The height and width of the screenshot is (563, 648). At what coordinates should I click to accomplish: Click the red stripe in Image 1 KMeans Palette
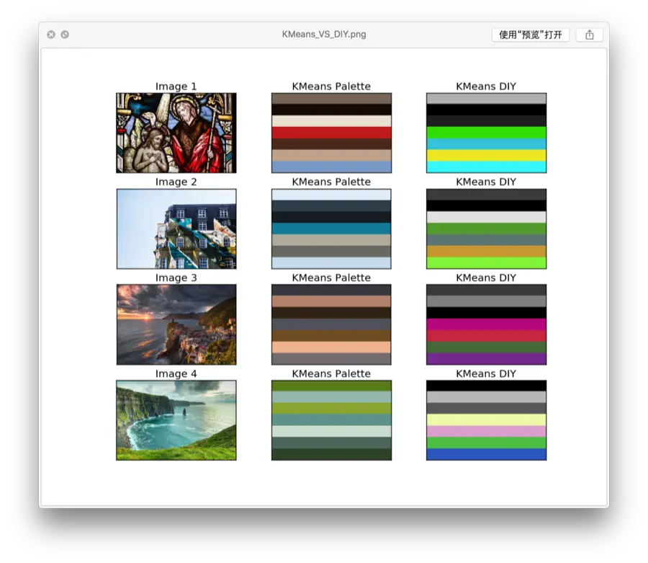pos(331,133)
